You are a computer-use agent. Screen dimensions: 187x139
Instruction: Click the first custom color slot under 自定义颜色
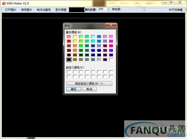69,72
